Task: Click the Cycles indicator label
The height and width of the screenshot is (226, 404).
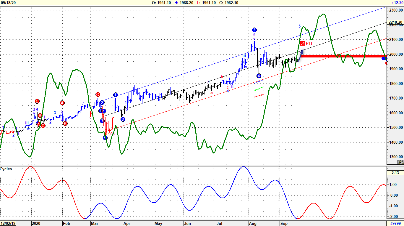Action: coord(6,169)
